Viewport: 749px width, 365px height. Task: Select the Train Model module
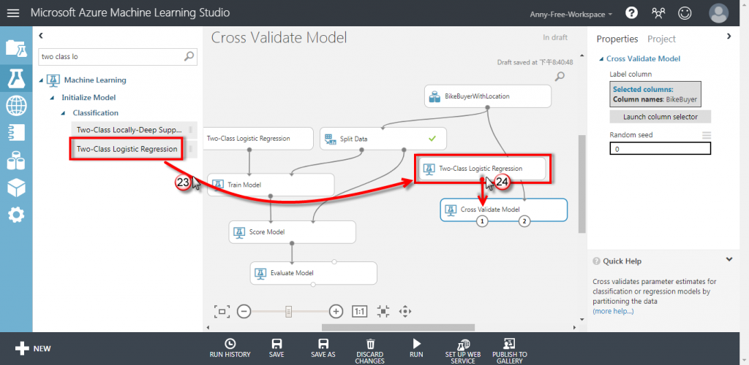[x=271, y=185]
